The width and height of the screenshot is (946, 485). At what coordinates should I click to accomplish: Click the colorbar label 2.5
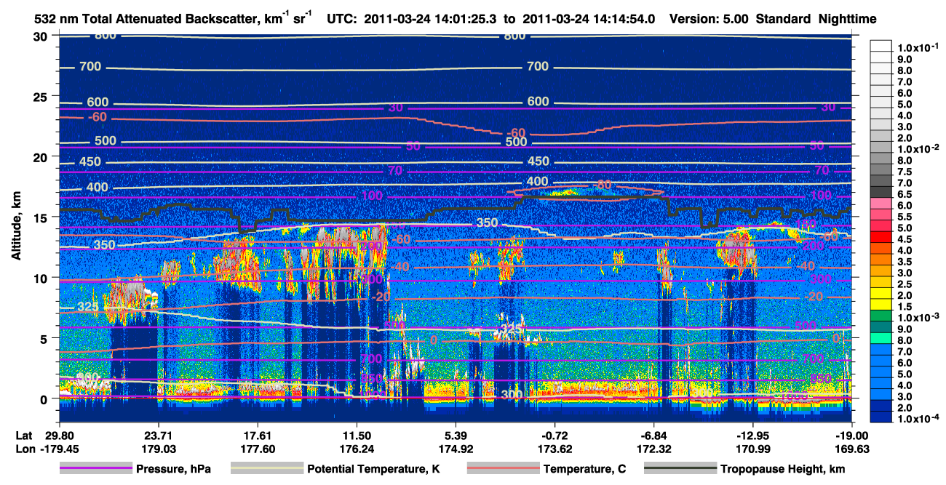(x=906, y=284)
